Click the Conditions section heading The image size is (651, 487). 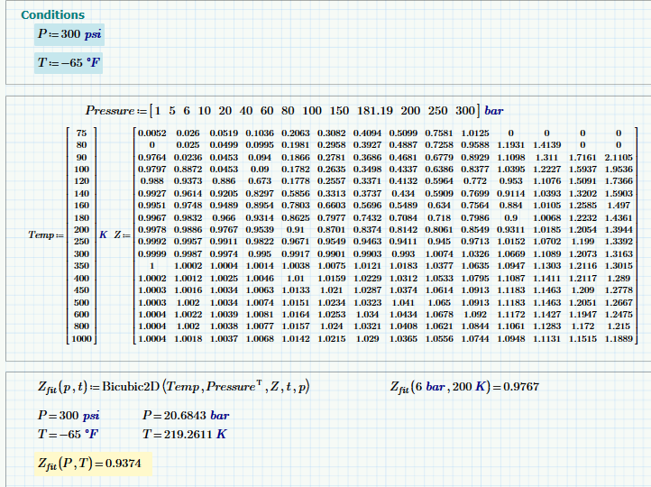52,15
